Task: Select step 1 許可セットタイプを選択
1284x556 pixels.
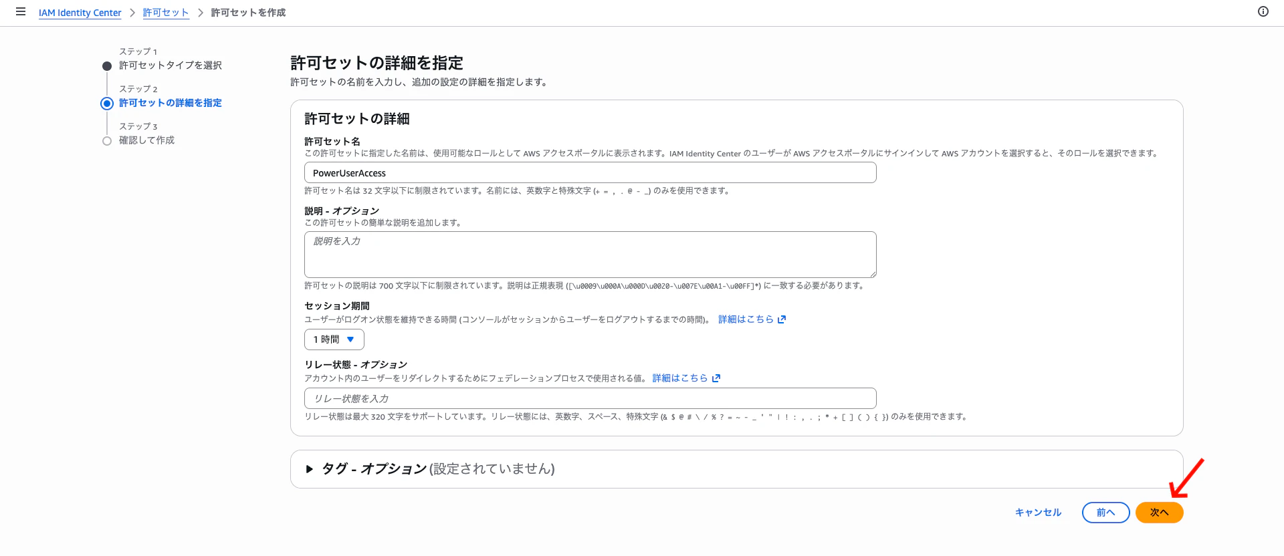Action: (x=171, y=65)
